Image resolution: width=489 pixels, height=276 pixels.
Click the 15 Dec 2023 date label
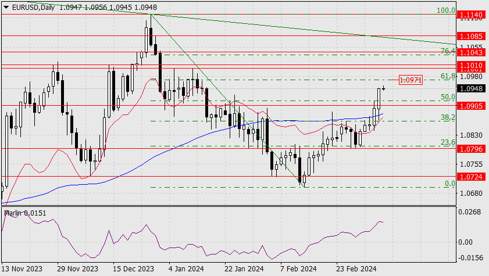click(x=133, y=269)
